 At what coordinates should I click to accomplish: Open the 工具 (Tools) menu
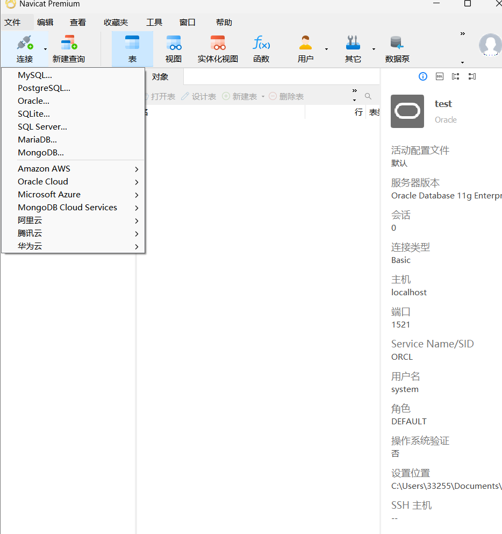(x=154, y=23)
